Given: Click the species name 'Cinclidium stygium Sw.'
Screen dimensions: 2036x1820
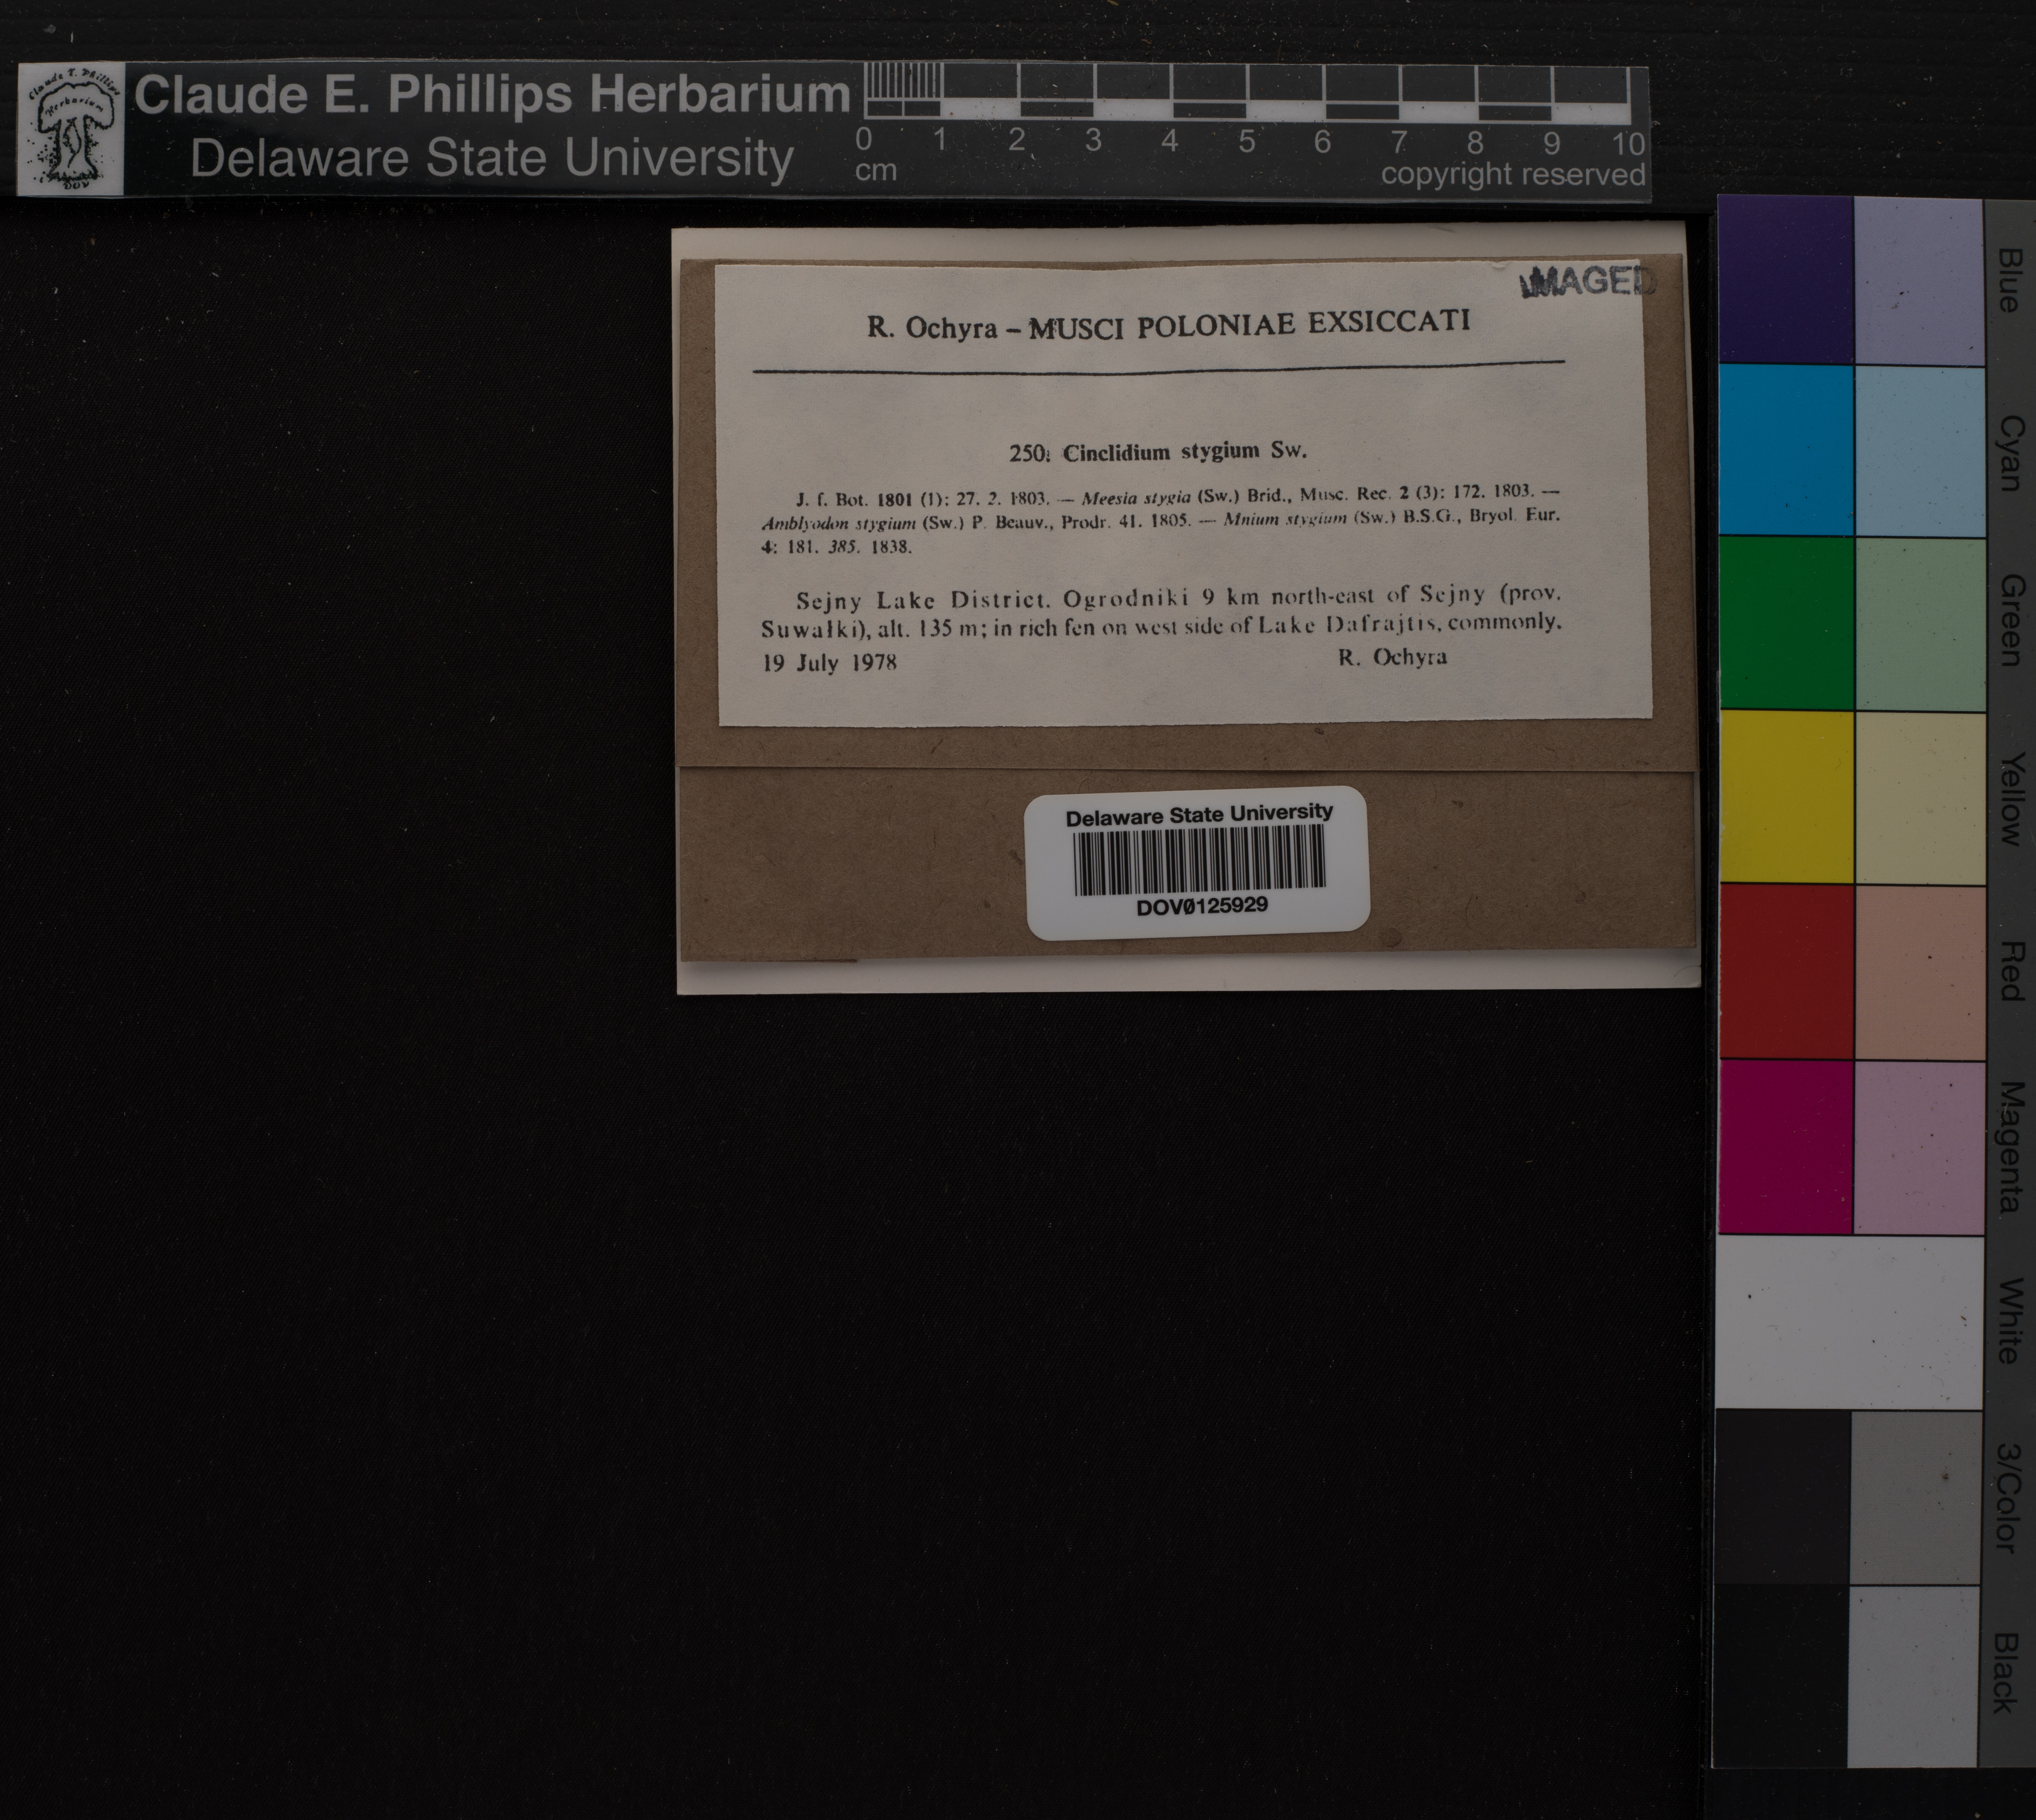Looking at the screenshot, I should [x=1184, y=451].
